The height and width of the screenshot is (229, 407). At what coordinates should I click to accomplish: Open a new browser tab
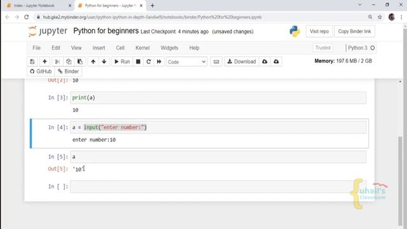point(153,6)
